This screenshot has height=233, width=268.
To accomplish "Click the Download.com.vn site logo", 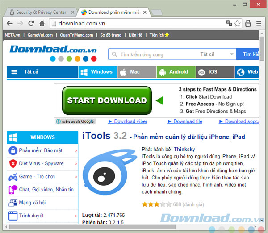I will (x=53, y=49).
